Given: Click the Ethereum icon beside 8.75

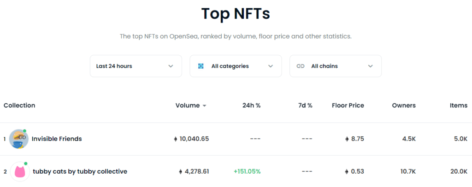Looking at the screenshot, I should coord(347,139).
